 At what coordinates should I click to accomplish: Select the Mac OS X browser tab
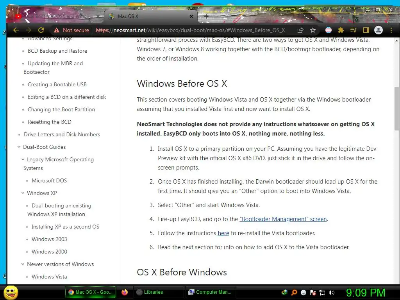(150, 16)
